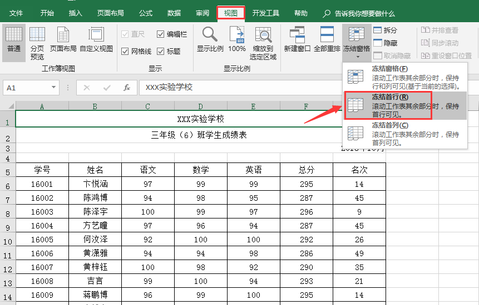Click the cell with name 吉言
479x305 pixels.
95,281
